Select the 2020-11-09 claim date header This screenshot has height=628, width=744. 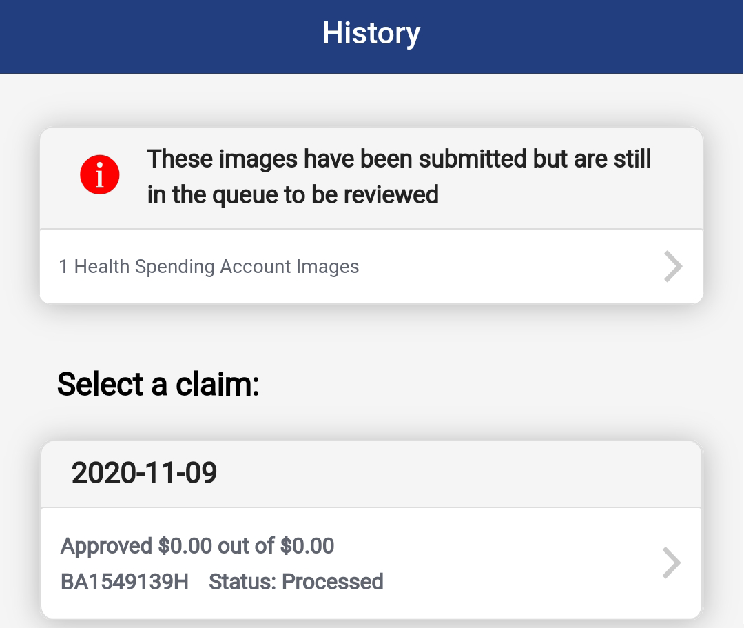[371, 474]
